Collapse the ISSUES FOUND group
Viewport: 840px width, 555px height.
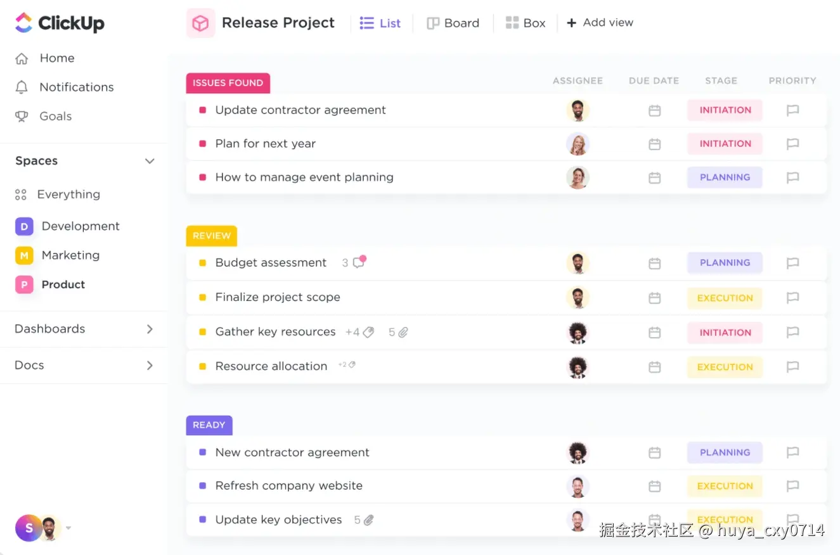(x=228, y=83)
